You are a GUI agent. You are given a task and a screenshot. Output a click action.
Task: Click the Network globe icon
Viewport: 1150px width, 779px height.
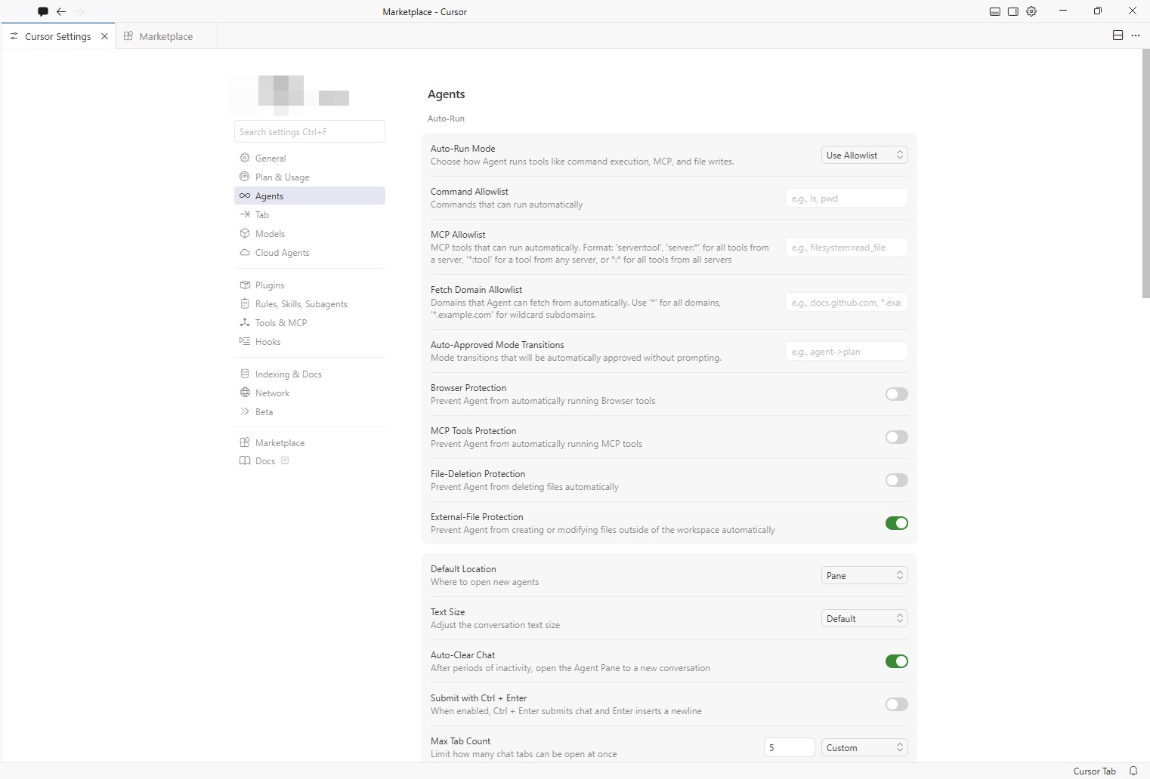245,393
